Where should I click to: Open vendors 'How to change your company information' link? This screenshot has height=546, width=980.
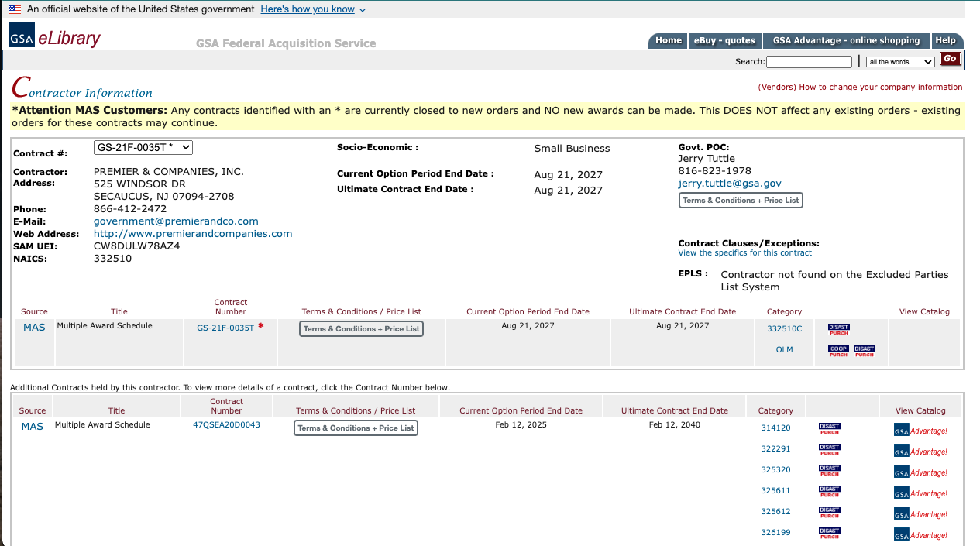(860, 88)
